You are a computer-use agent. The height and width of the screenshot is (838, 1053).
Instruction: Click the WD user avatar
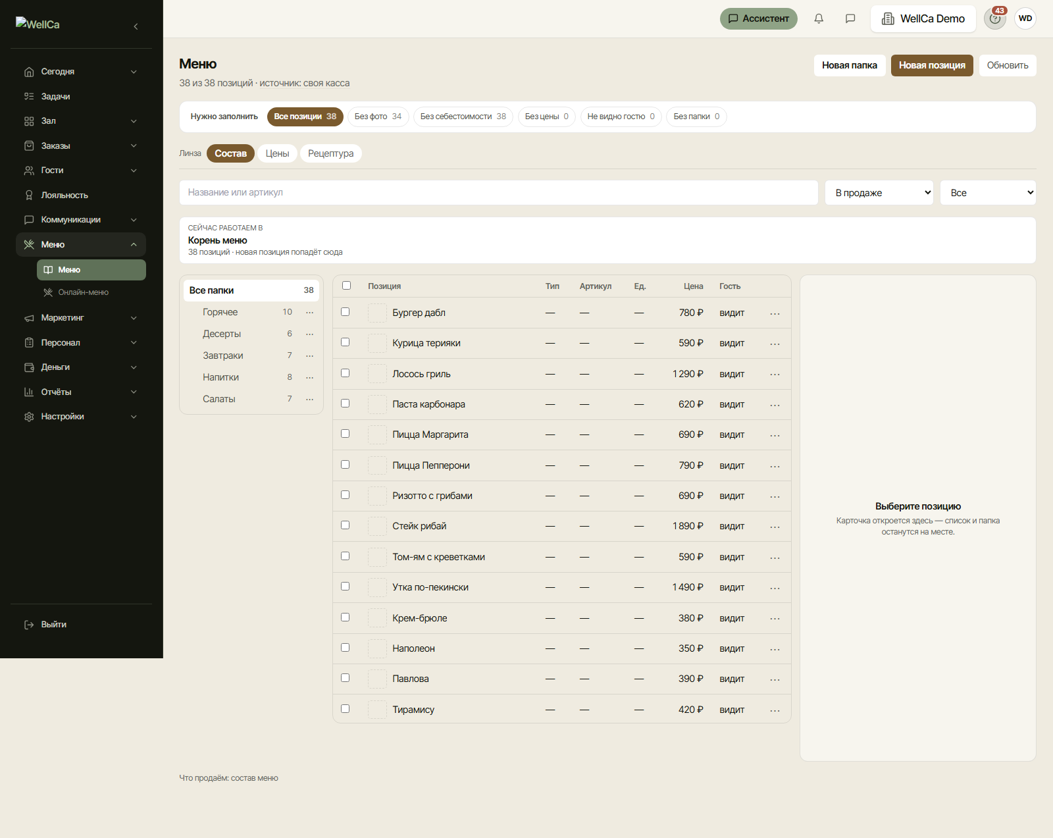point(1025,18)
